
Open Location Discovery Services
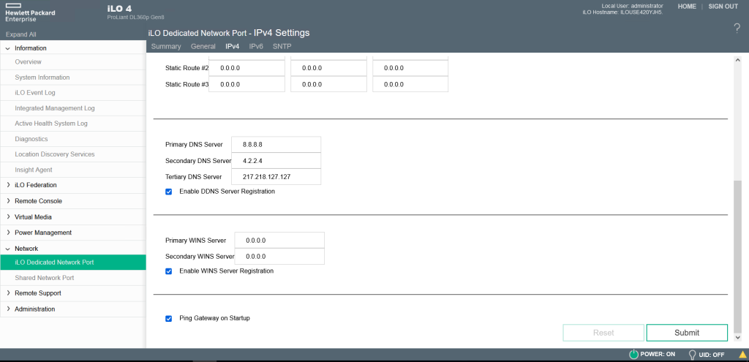[73, 154]
